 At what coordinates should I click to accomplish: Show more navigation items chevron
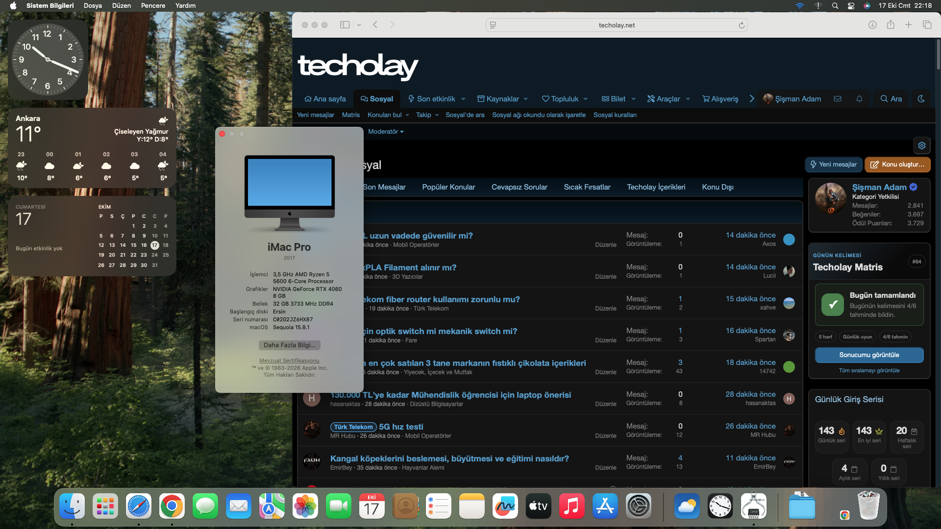click(x=752, y=99)
